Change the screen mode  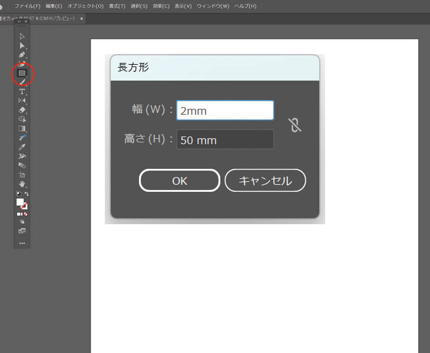(22, 231)
